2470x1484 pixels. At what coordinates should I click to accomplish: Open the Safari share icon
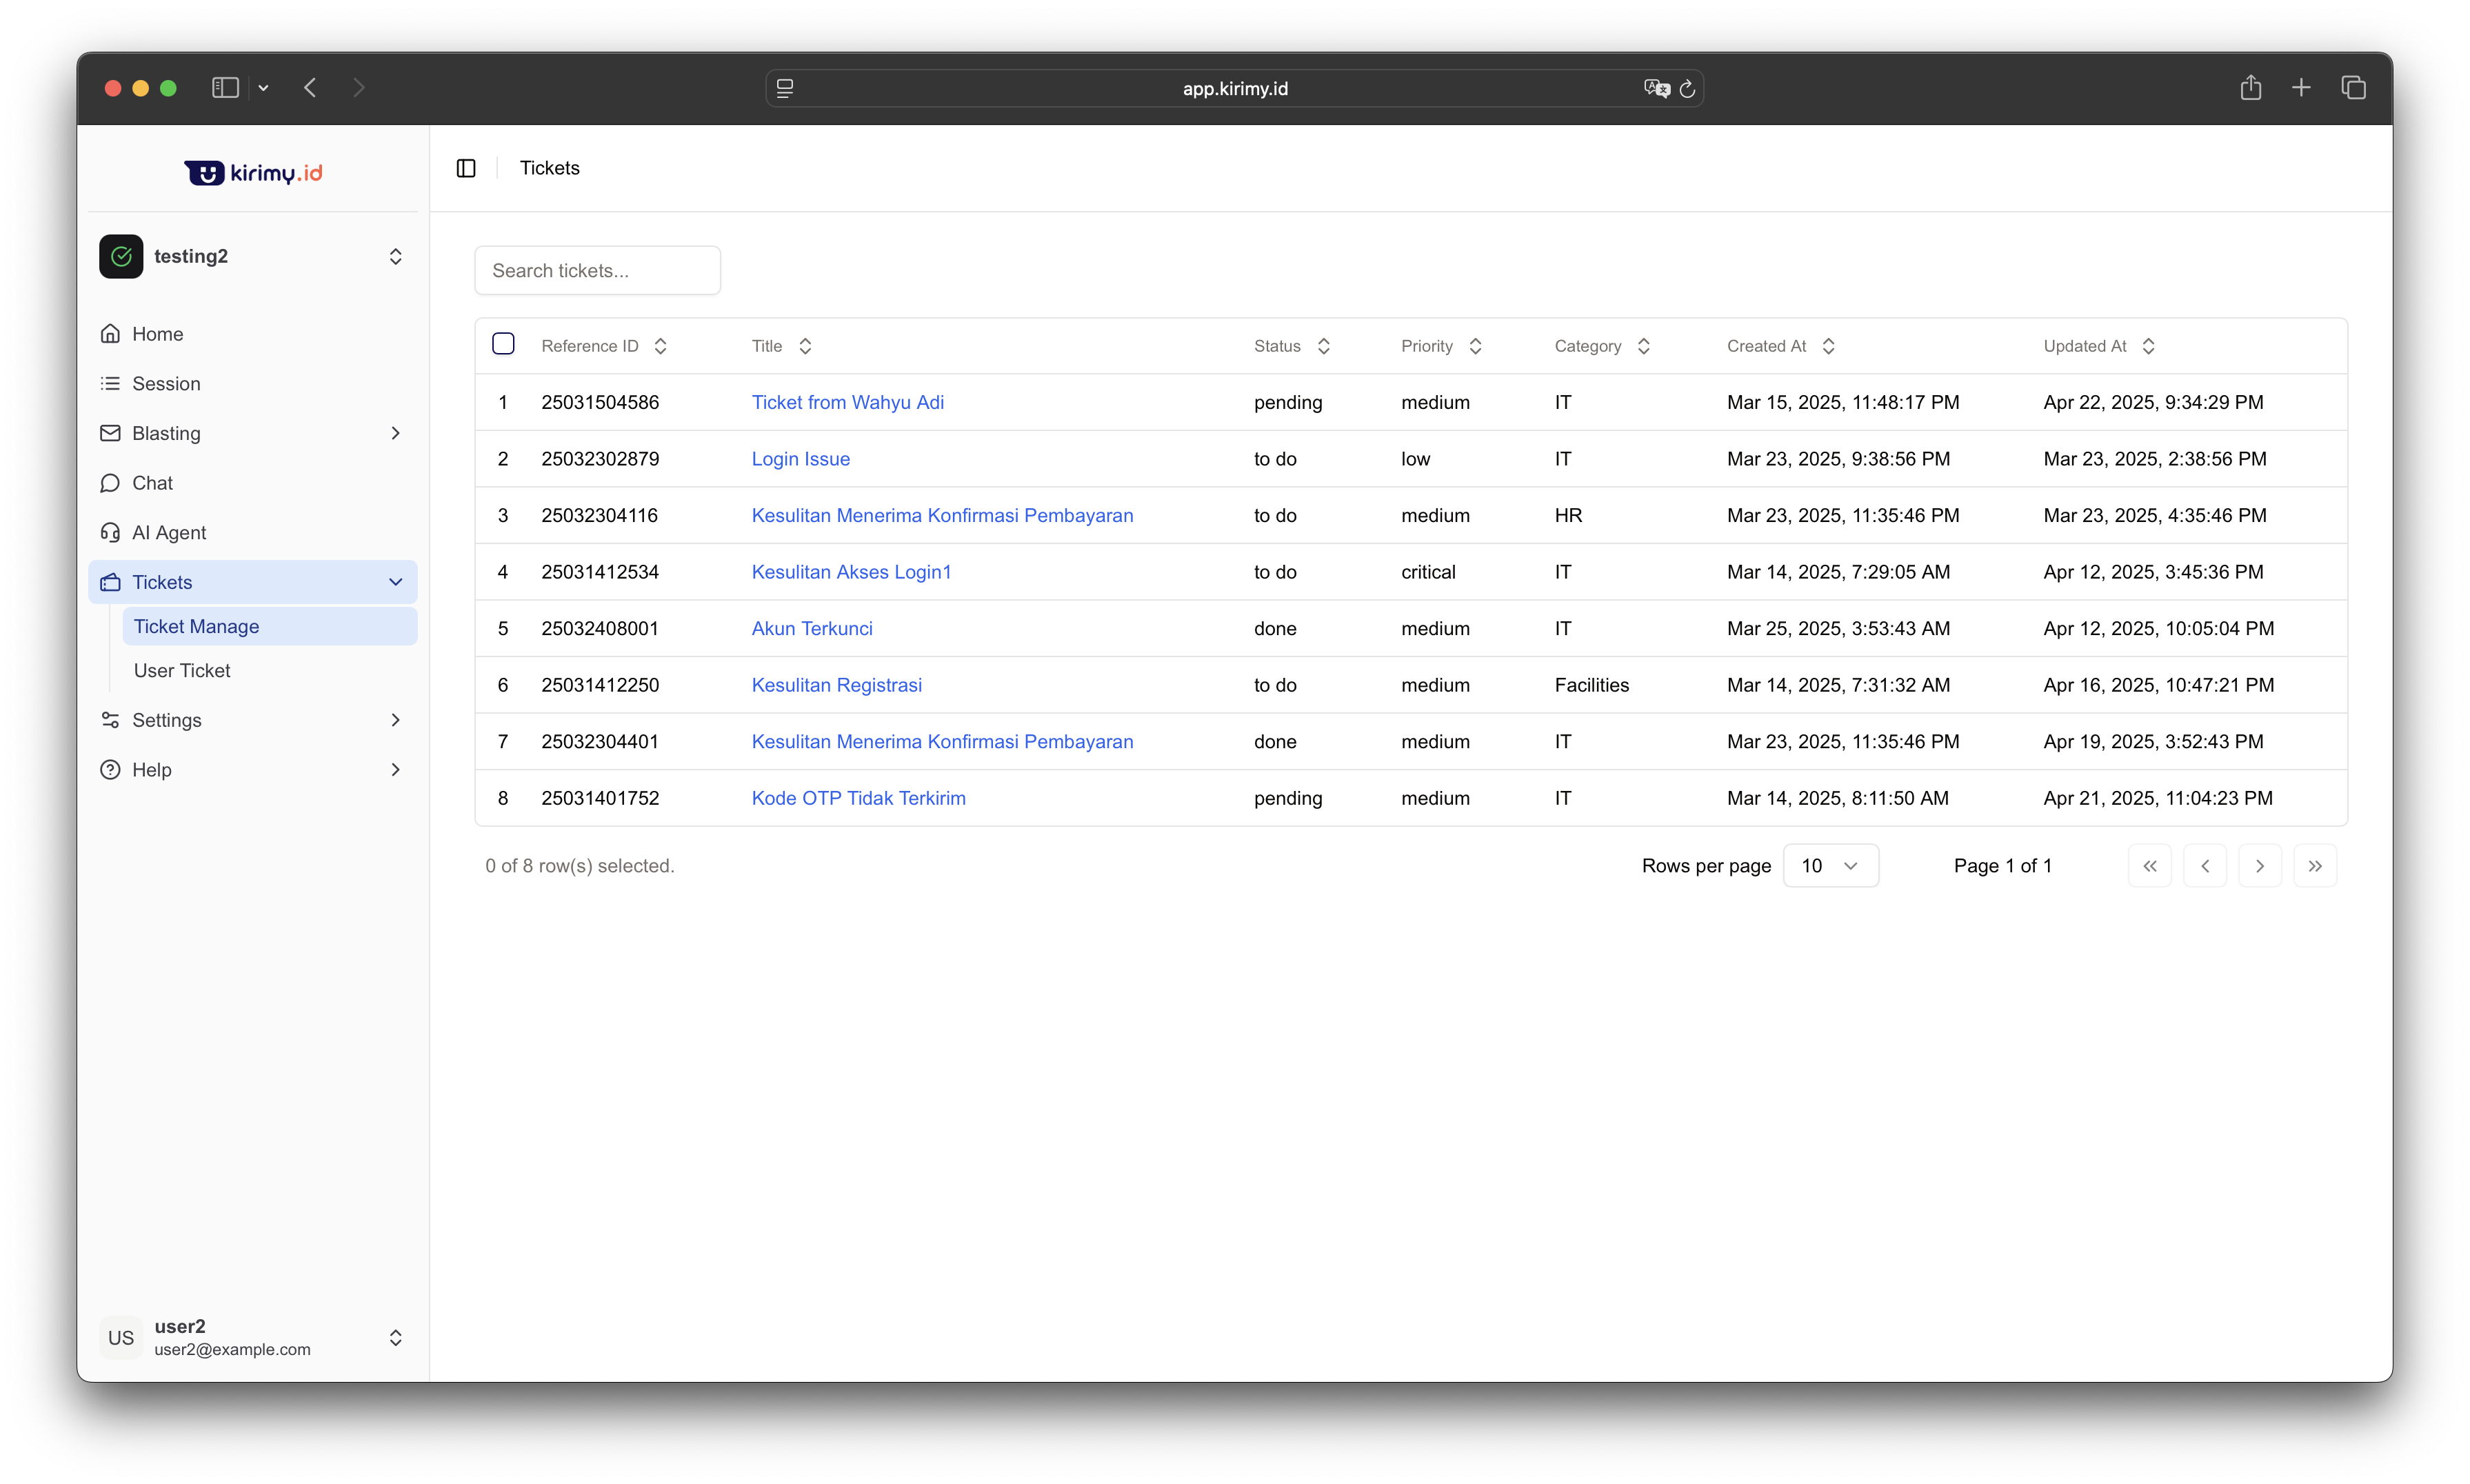click(x=2250, y=88)
